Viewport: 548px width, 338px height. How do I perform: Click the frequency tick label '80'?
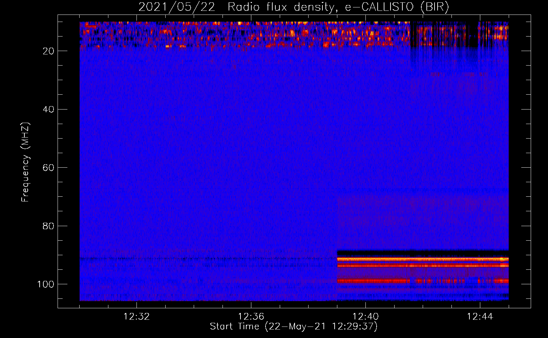coord(49,226)
